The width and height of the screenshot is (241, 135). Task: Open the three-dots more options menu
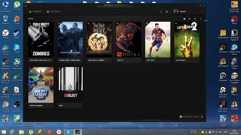[x=201, y=19]
